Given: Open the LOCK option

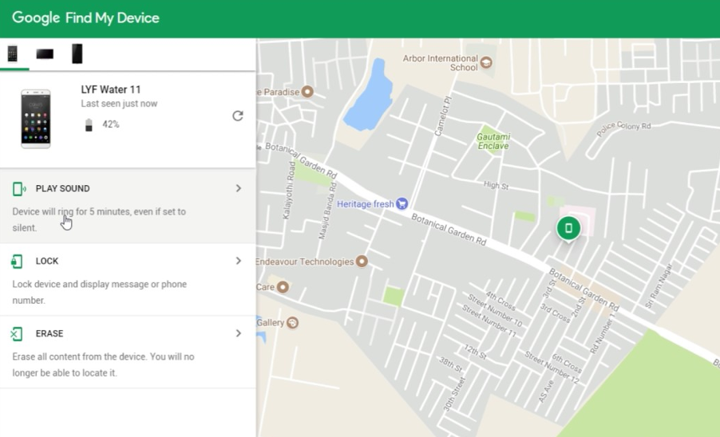Looking at the screenshot, I should 128,279.
